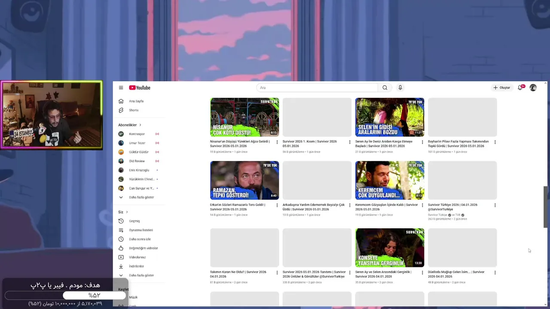Play RAMAZAN TEPKİ GÖSTERDİ thumbnail
This screenshot has height=309, width=550.
[244, 180]
